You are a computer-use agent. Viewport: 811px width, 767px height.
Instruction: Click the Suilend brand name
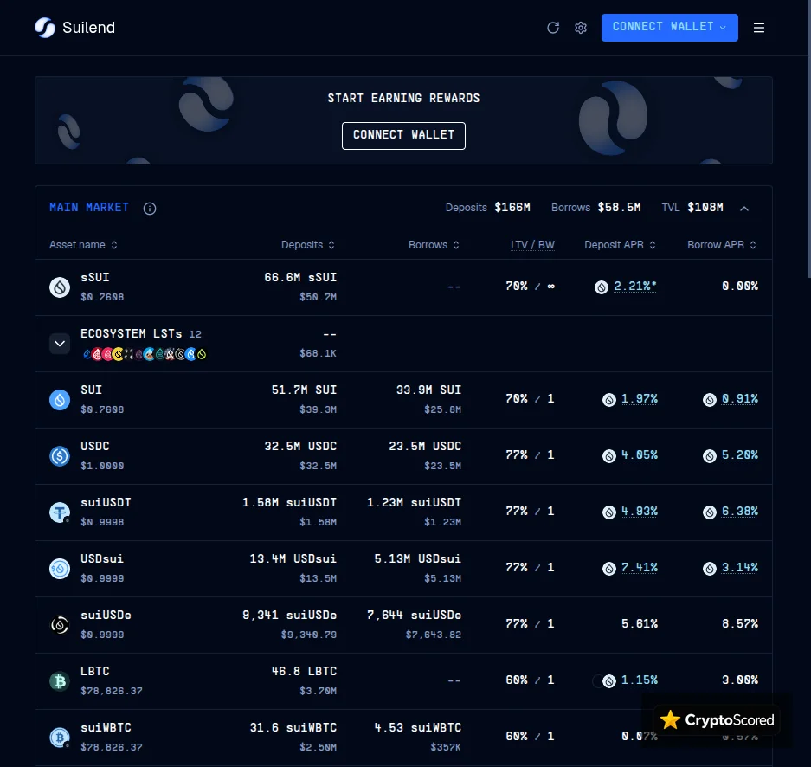[x=88, y=28]
